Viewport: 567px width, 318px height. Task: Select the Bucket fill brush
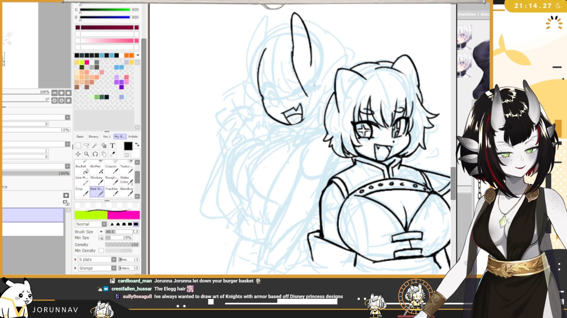pos(82,169)
